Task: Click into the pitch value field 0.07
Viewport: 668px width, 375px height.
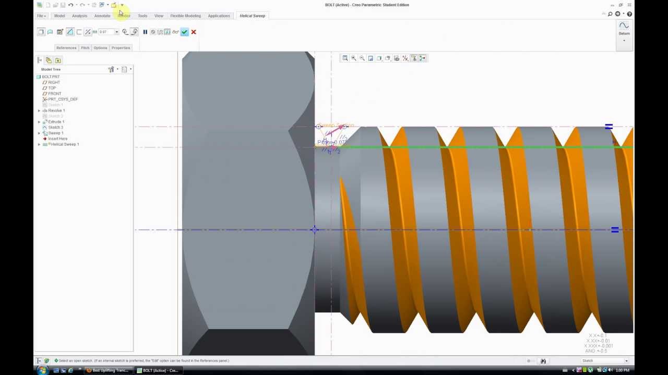Action: (106, 32)
